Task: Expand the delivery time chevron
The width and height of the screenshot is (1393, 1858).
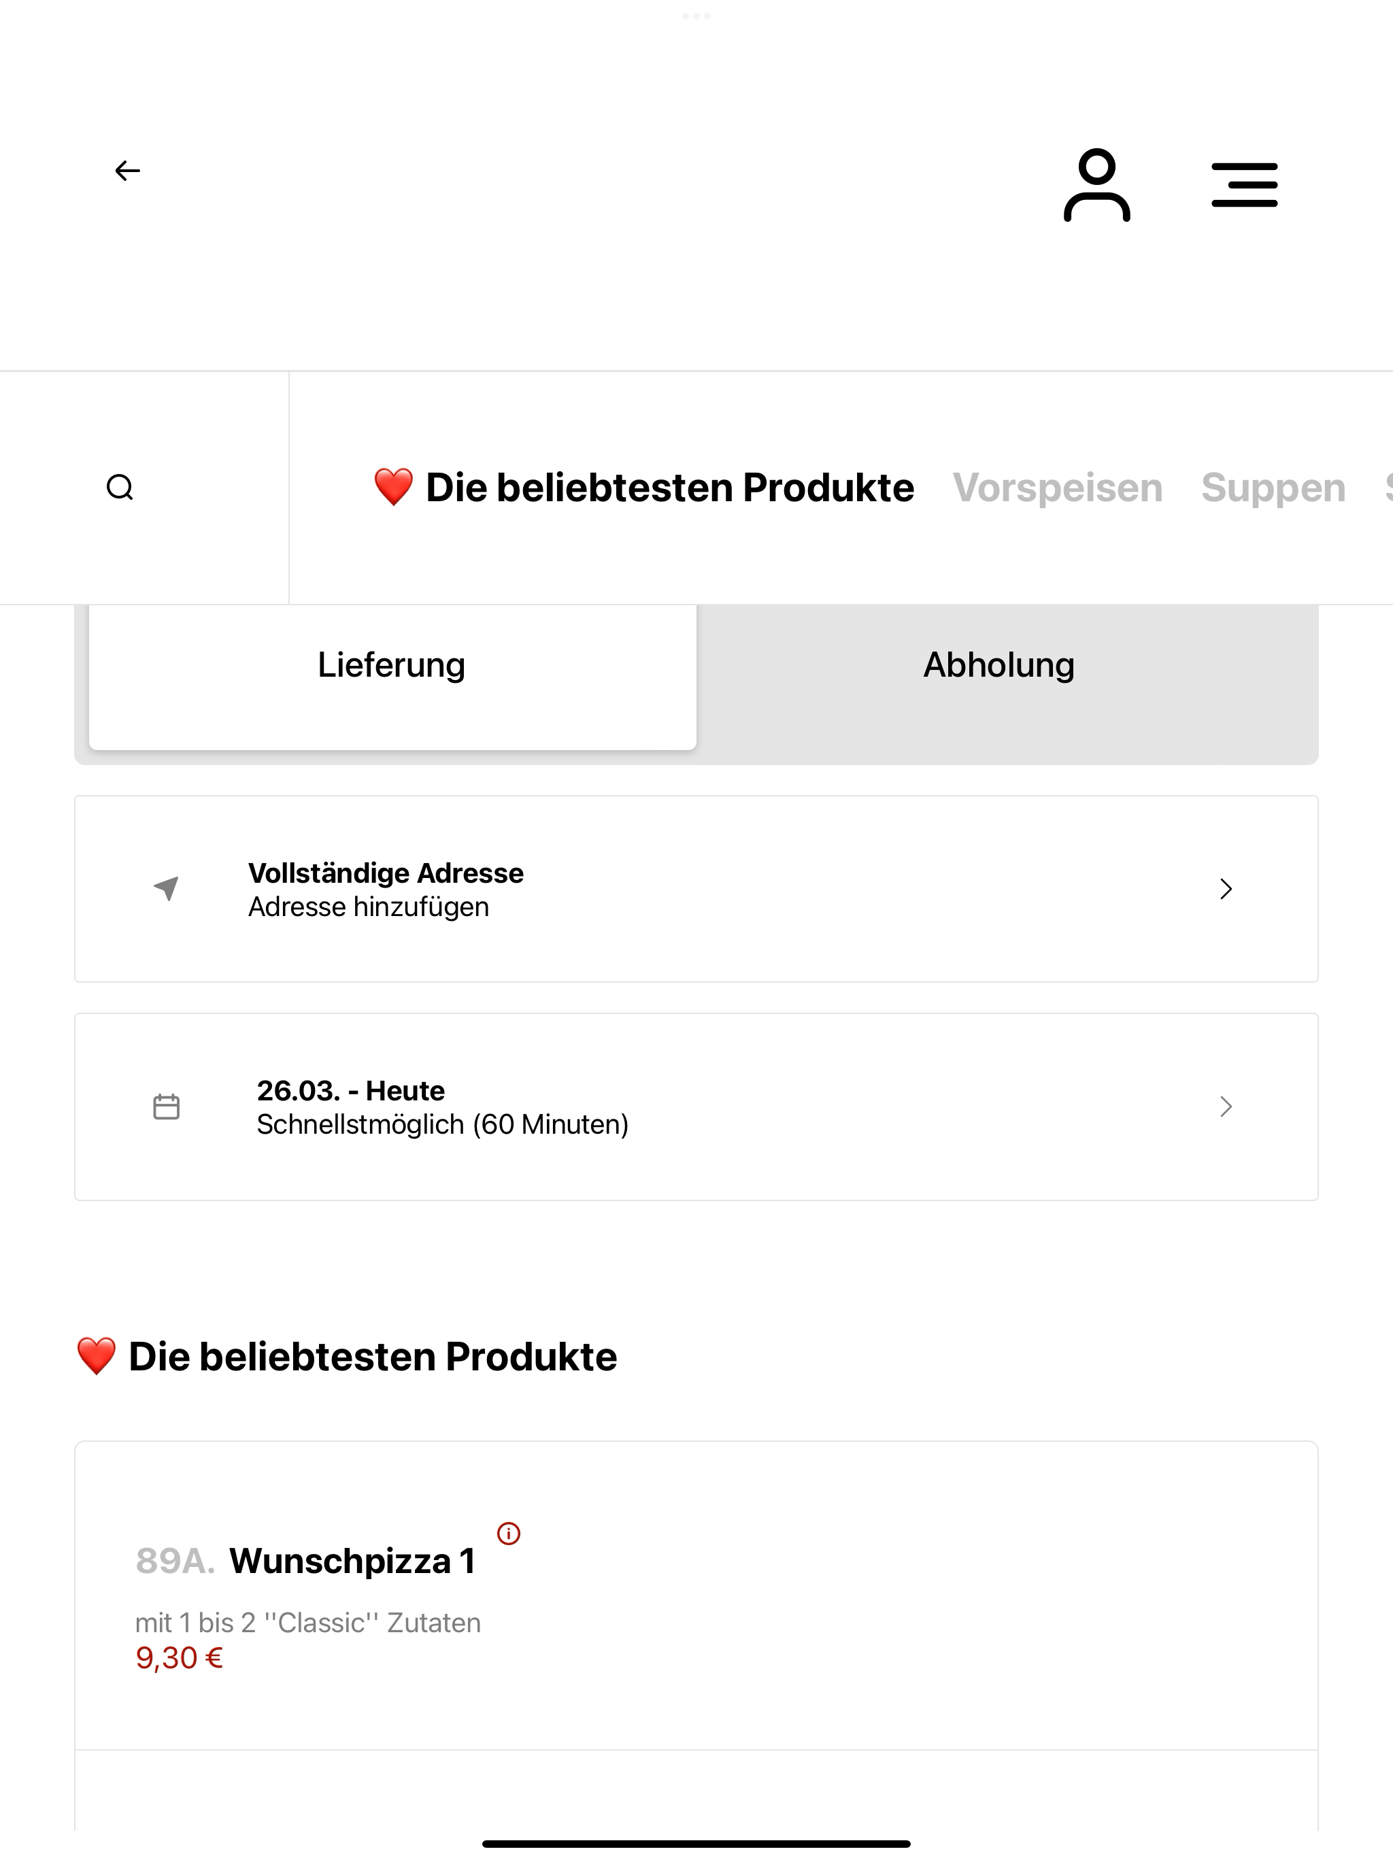Action: (1226, 1107)
